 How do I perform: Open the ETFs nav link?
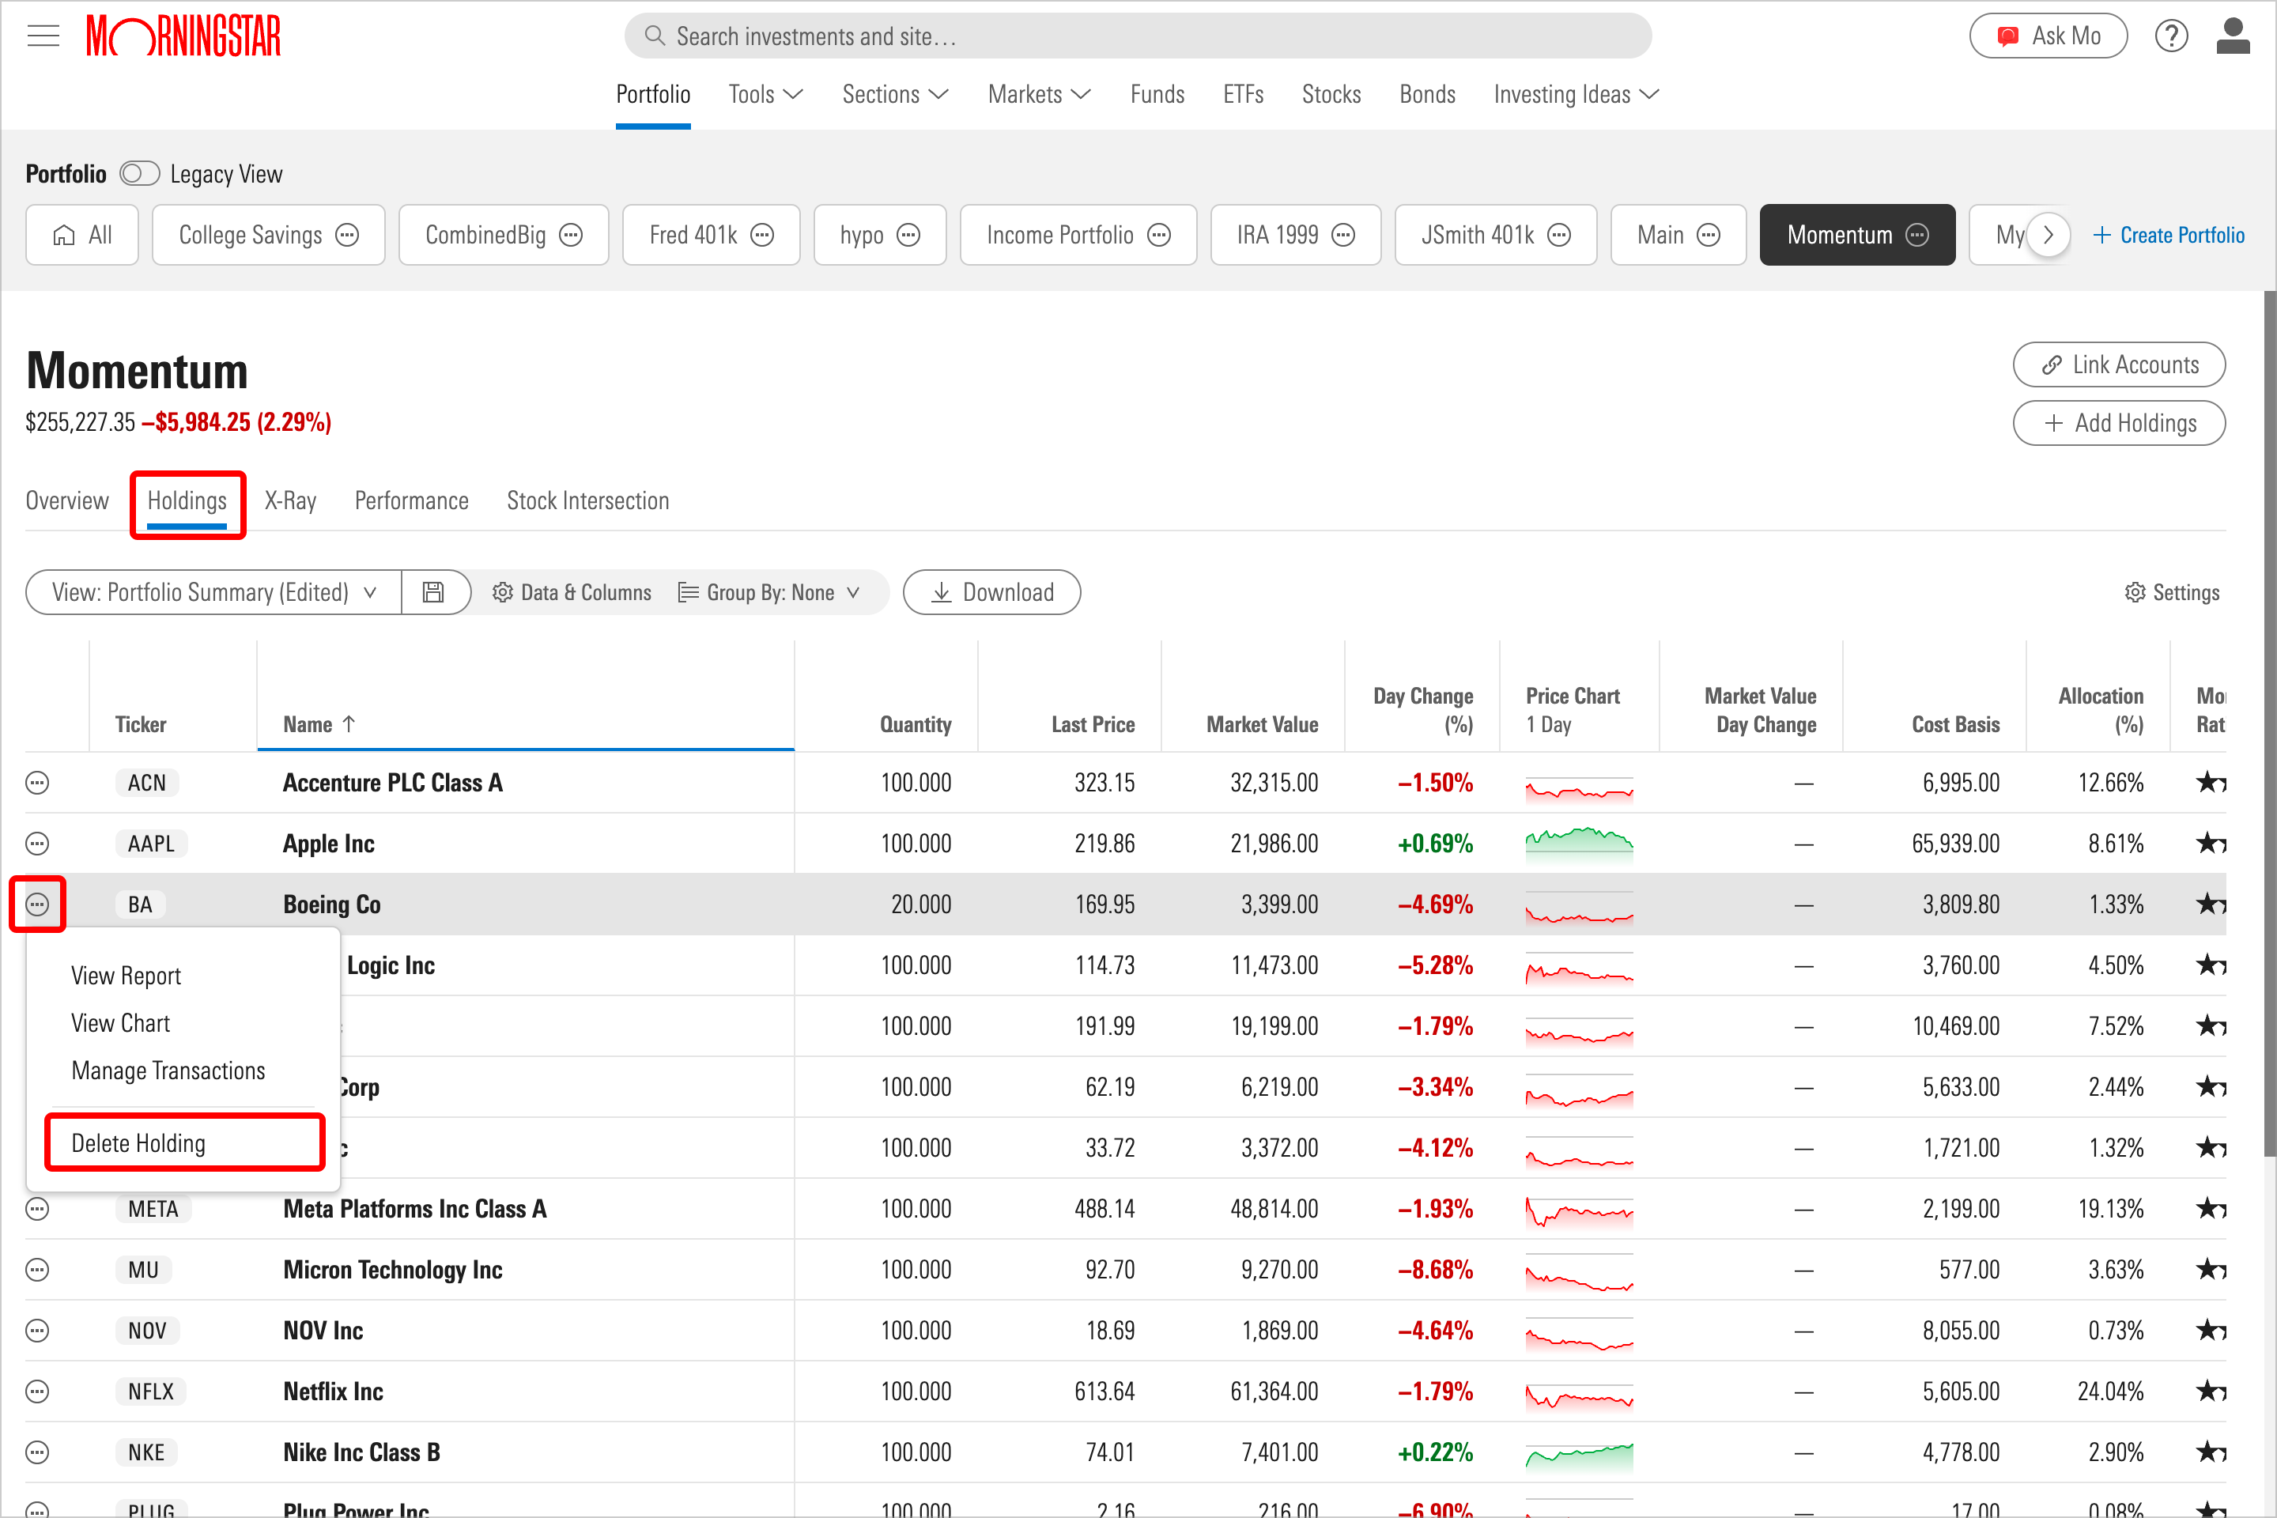[1244, 95]
